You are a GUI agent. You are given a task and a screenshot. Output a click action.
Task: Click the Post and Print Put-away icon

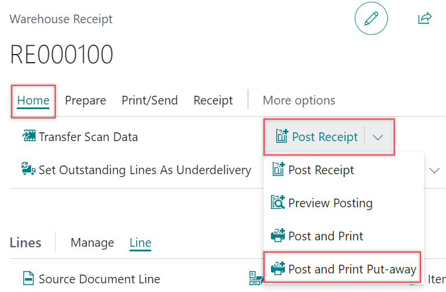pos(279,269)
